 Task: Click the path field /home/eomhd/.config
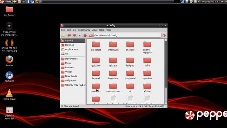(x=127, y=35)
